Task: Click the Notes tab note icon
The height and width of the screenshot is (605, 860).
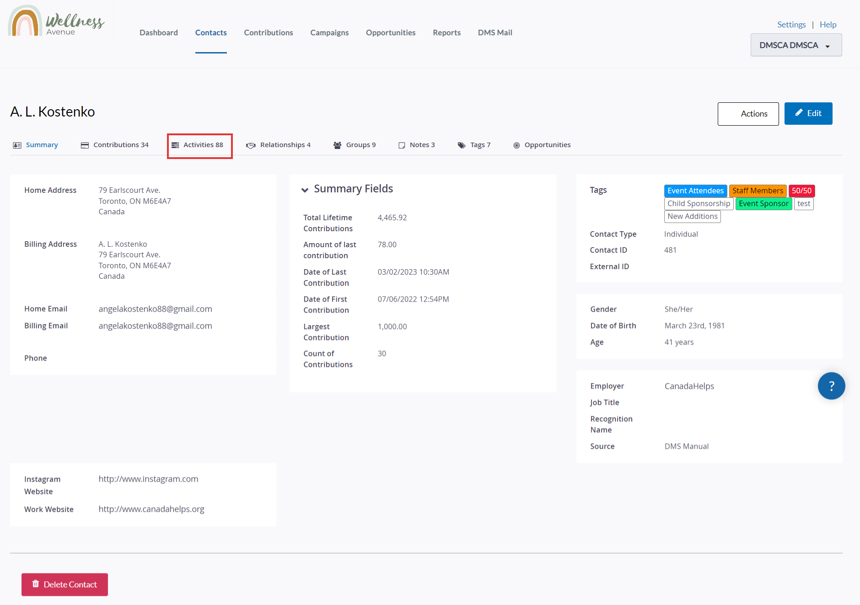Action: (x=402, y=145)
